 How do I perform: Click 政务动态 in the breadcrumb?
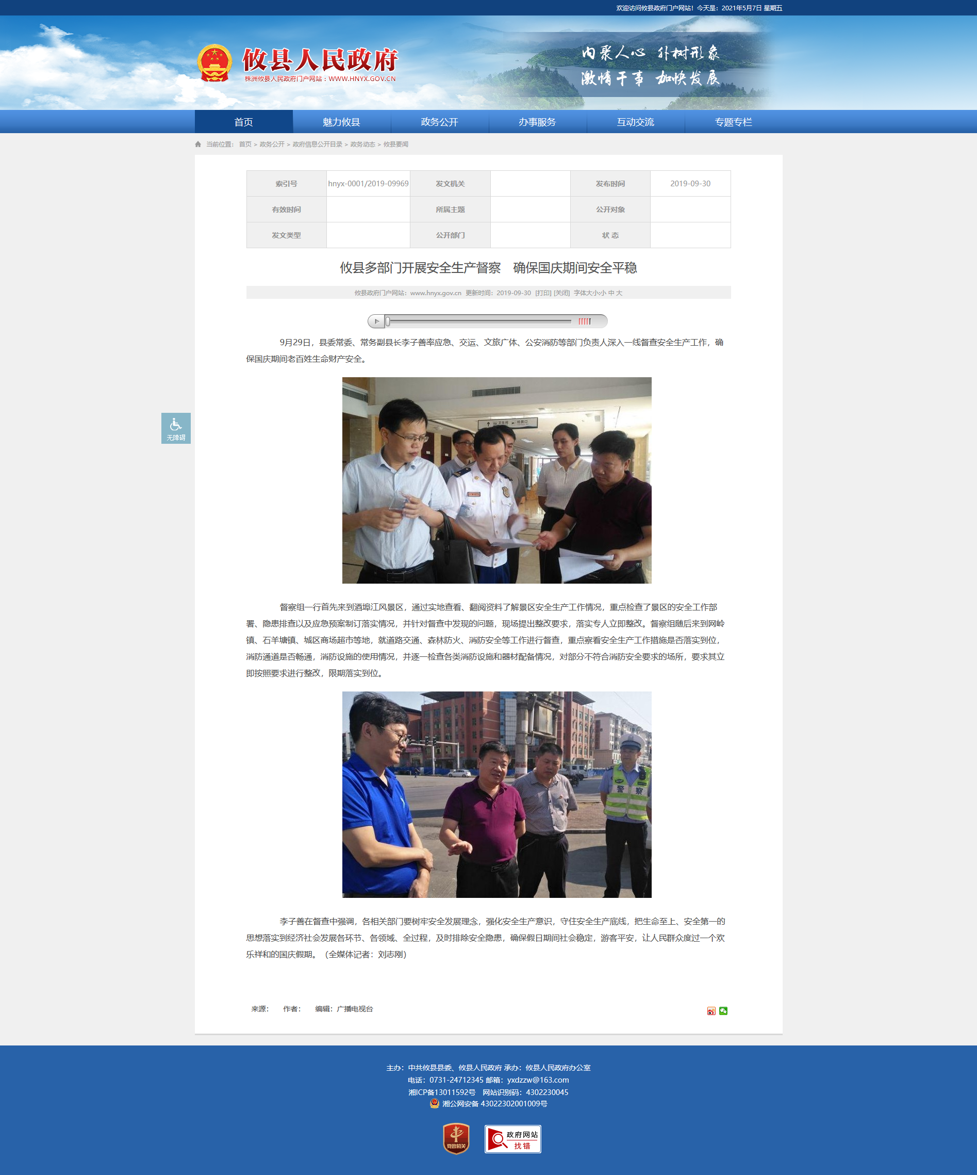click(x=362, y=144)
